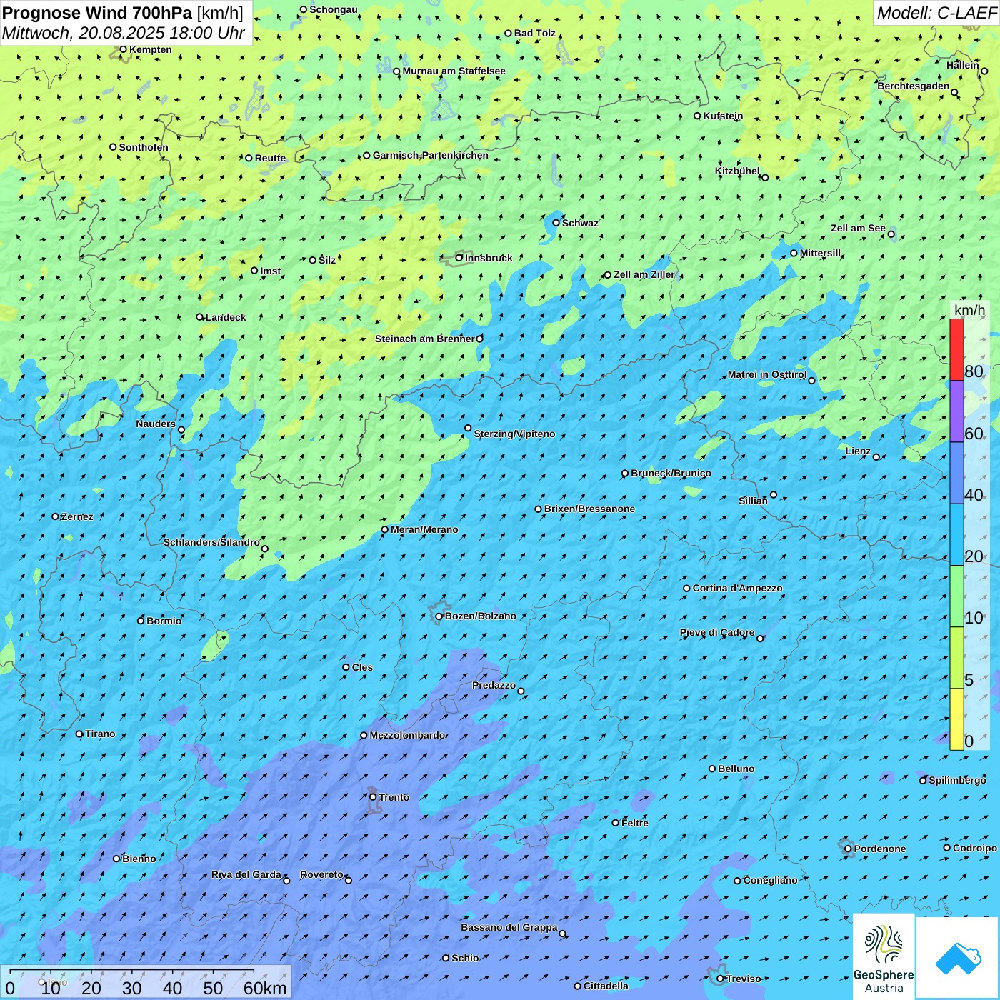Select the Tirano city label
This screenshot has width=1000, height=1000.
[100, 734]
